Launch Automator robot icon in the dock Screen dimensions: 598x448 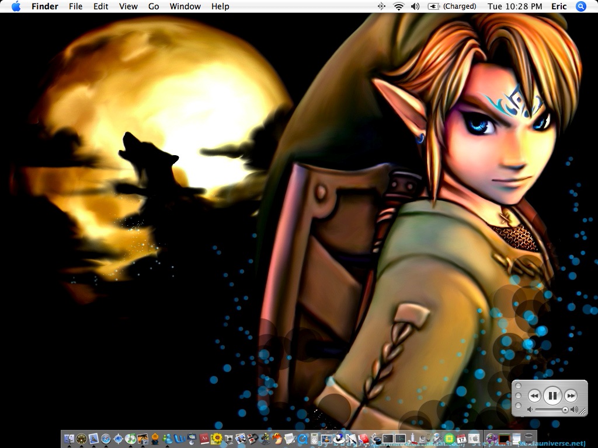coord(437,439)
